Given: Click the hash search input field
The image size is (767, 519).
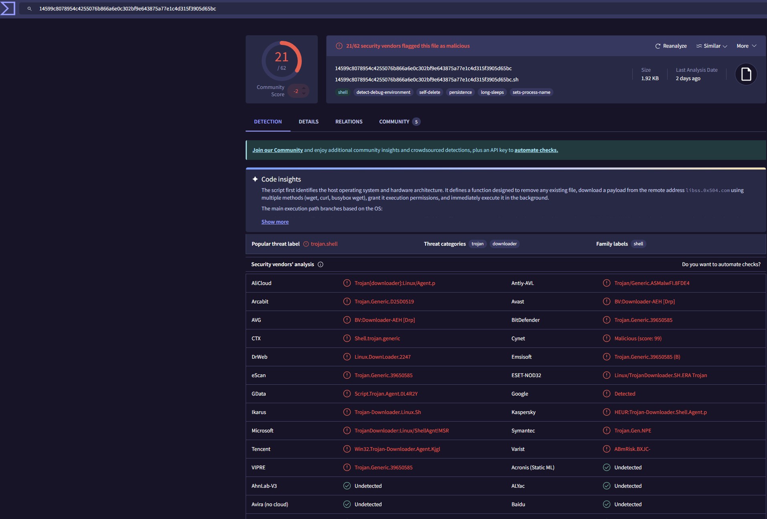Looking at the screenshot, I should click(393, 8).
